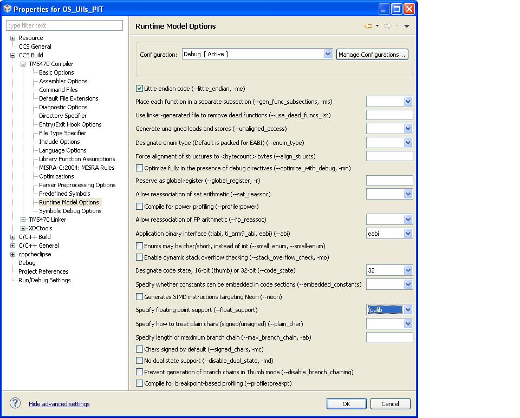This screenshot has width=520, height=418.
Task: Check Generates SIMD instructions targeting Neon
Action: click(x=139, y=296)
